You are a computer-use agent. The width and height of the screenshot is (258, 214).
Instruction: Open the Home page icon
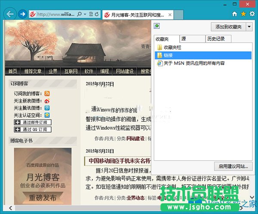point(234,14)
